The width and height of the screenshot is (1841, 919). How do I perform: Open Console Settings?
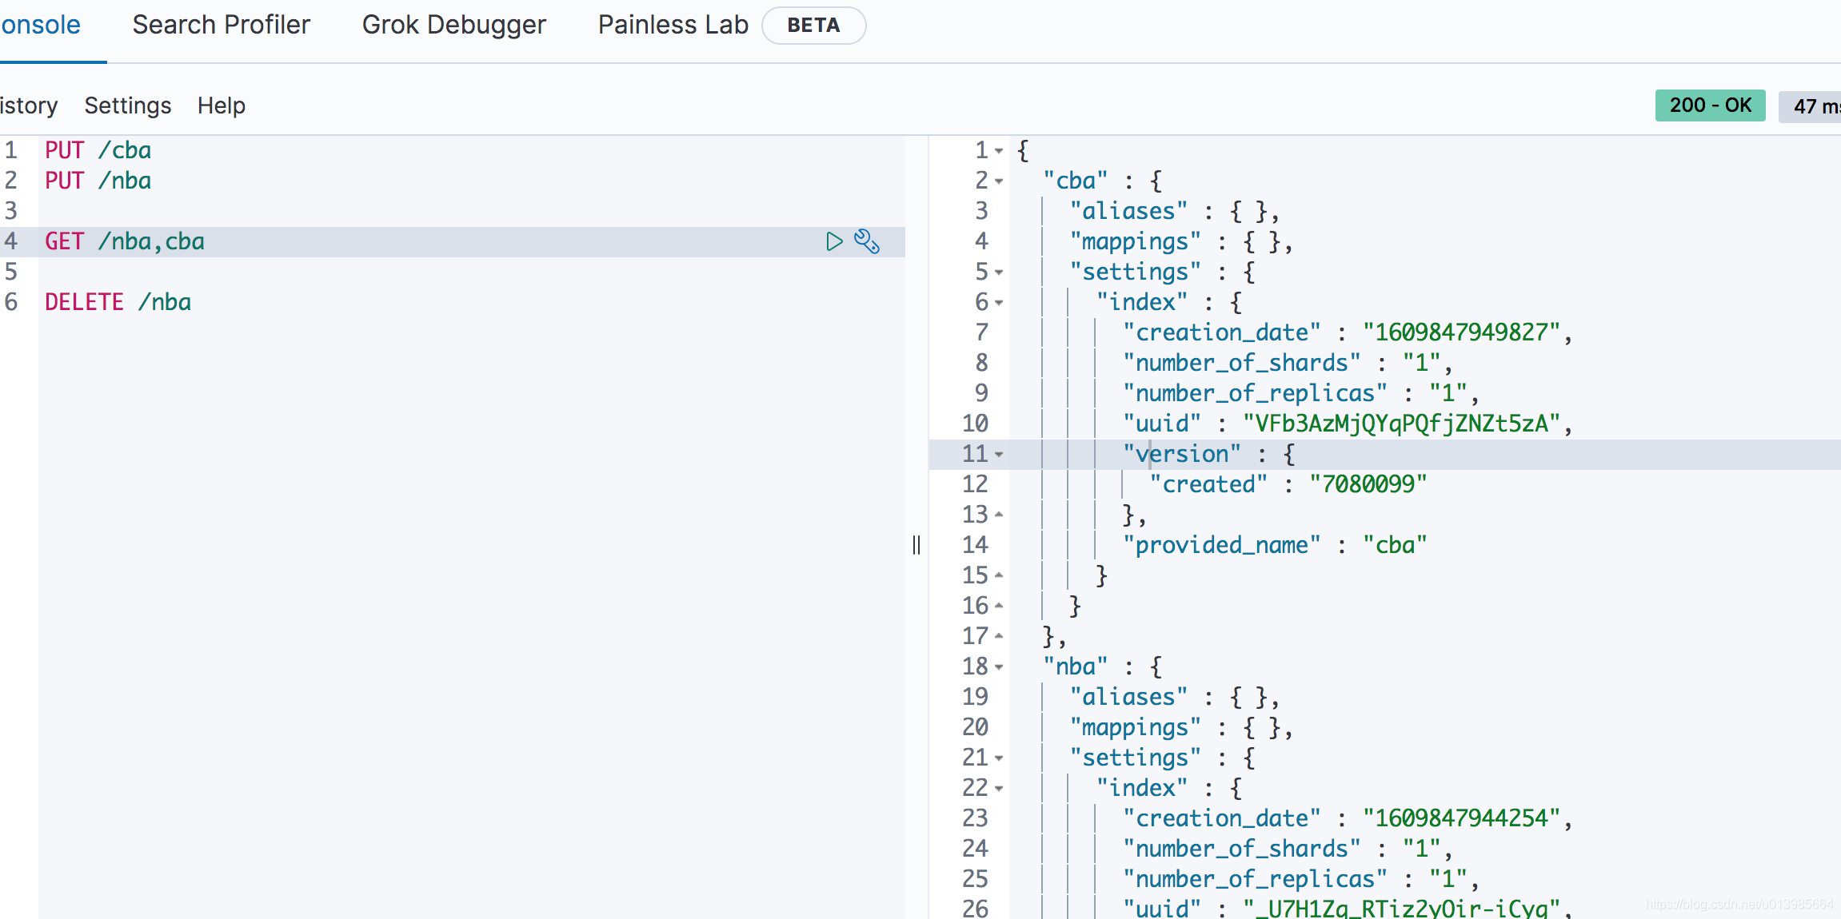[128, 105]
